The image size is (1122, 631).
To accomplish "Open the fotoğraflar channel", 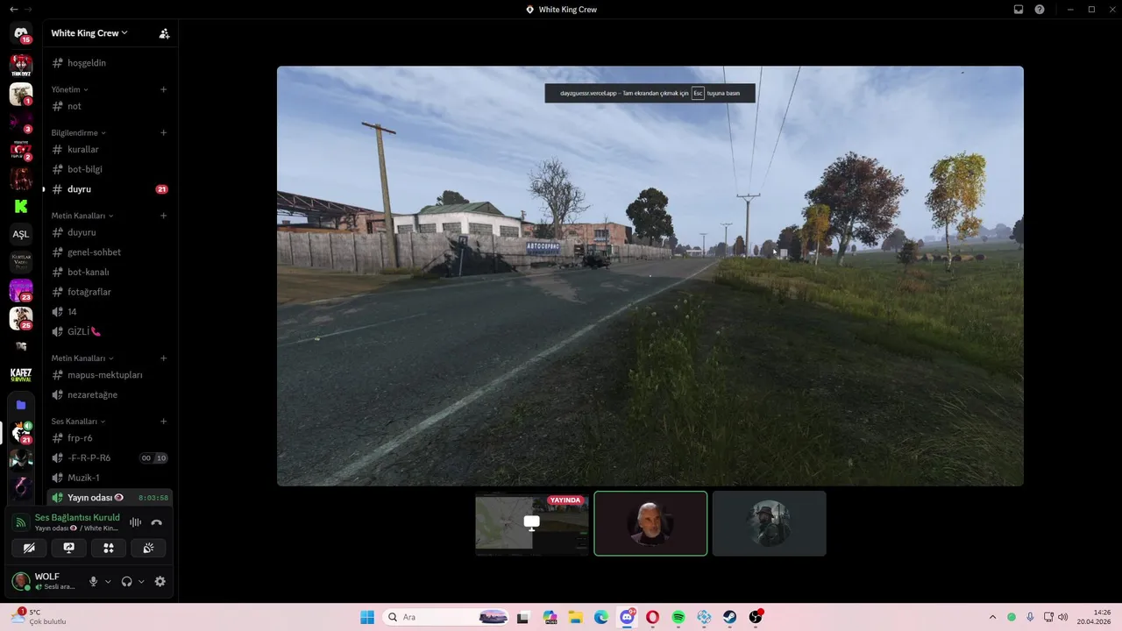I will [x=110, y=292].
